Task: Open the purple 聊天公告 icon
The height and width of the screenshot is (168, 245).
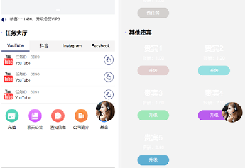Action: point(35,116)
